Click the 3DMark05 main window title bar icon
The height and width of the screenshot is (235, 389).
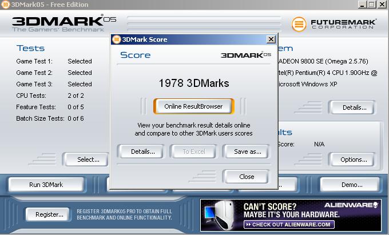click(6, 5)
